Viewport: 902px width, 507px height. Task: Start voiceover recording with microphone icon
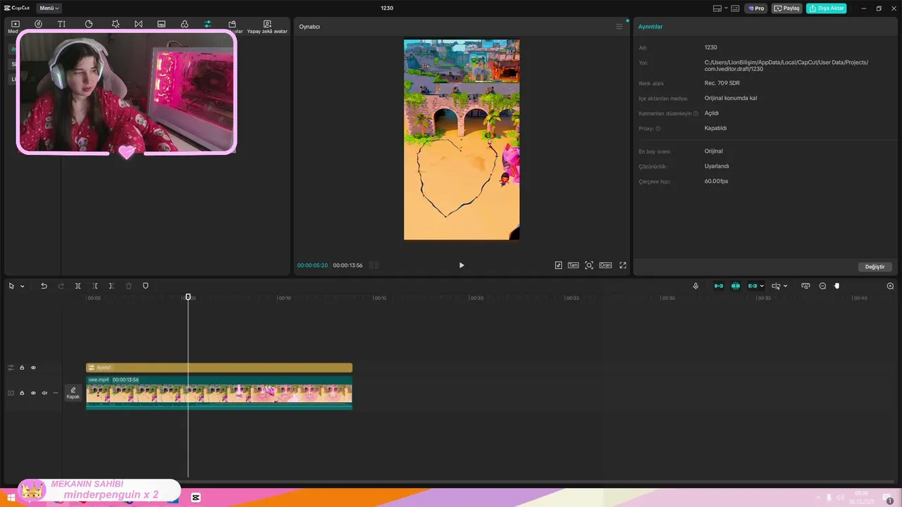click(x=696, y=286)
